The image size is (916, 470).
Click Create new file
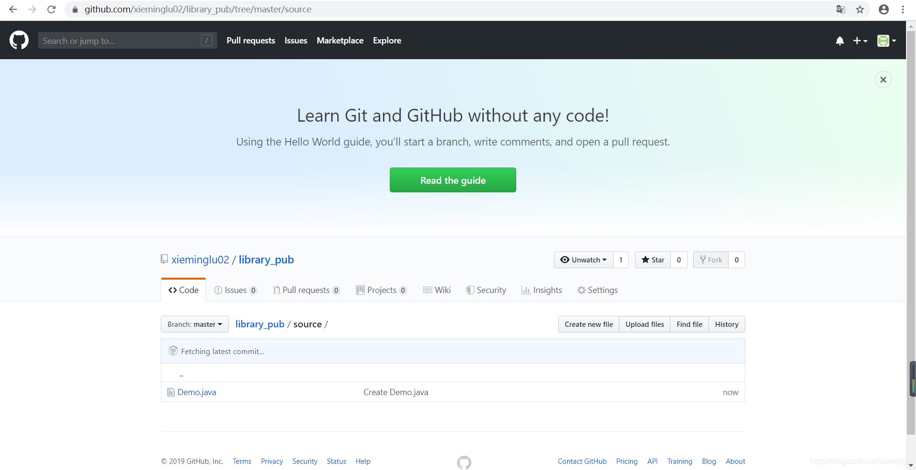(589, 324)
